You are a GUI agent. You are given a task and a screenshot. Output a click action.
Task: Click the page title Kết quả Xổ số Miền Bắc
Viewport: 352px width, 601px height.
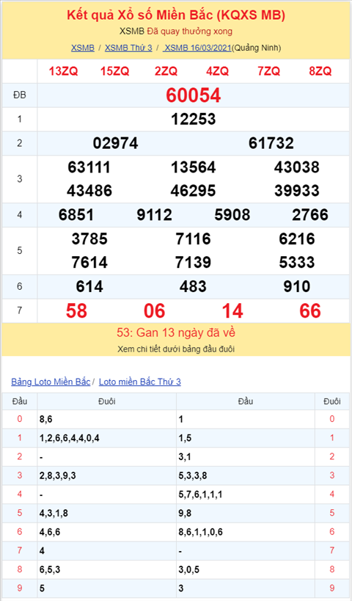176,15
